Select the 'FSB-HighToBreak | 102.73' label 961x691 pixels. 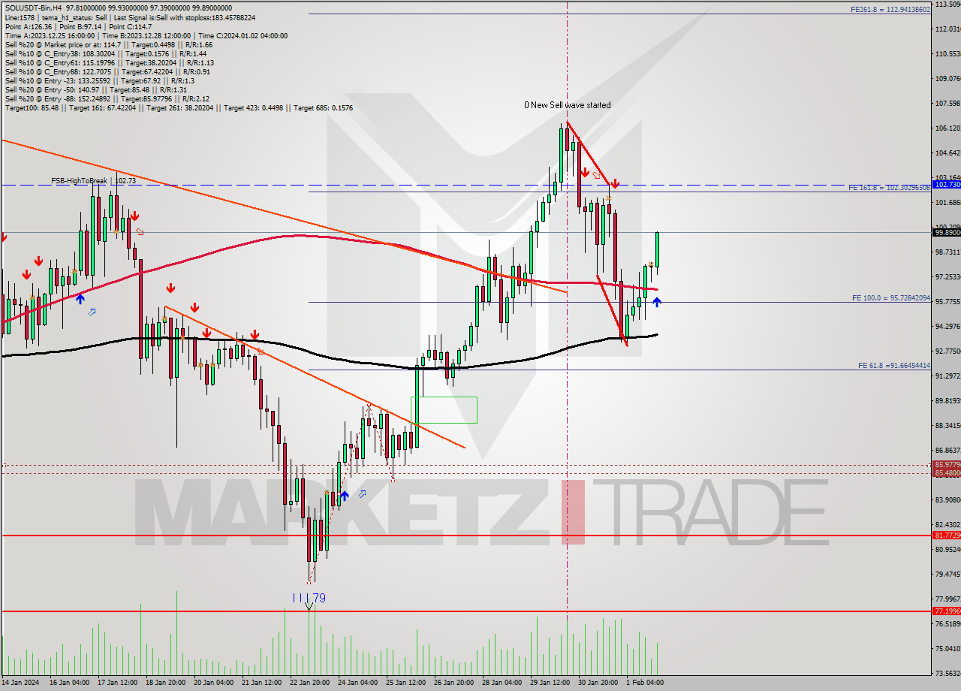93,181
